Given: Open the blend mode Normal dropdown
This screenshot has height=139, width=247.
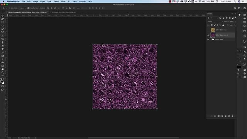Looking at the screenshot, I should click(215, 22).
